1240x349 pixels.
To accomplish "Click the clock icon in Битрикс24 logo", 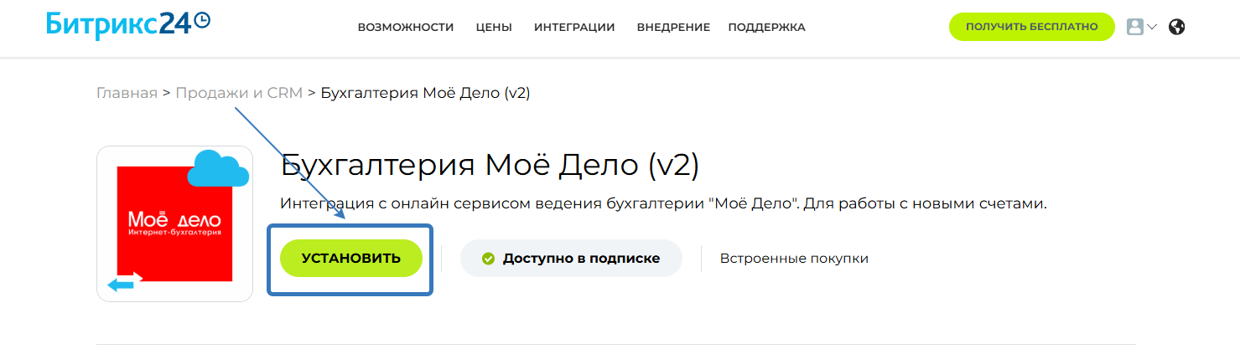I will (201, 21).
